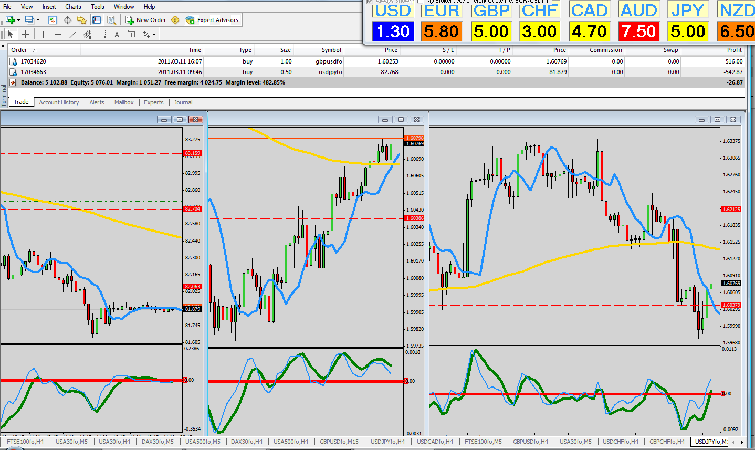The width and height of the screenshot is (755, 450).
Task: Select the Trade terminal tab
Action: [21, 102]
